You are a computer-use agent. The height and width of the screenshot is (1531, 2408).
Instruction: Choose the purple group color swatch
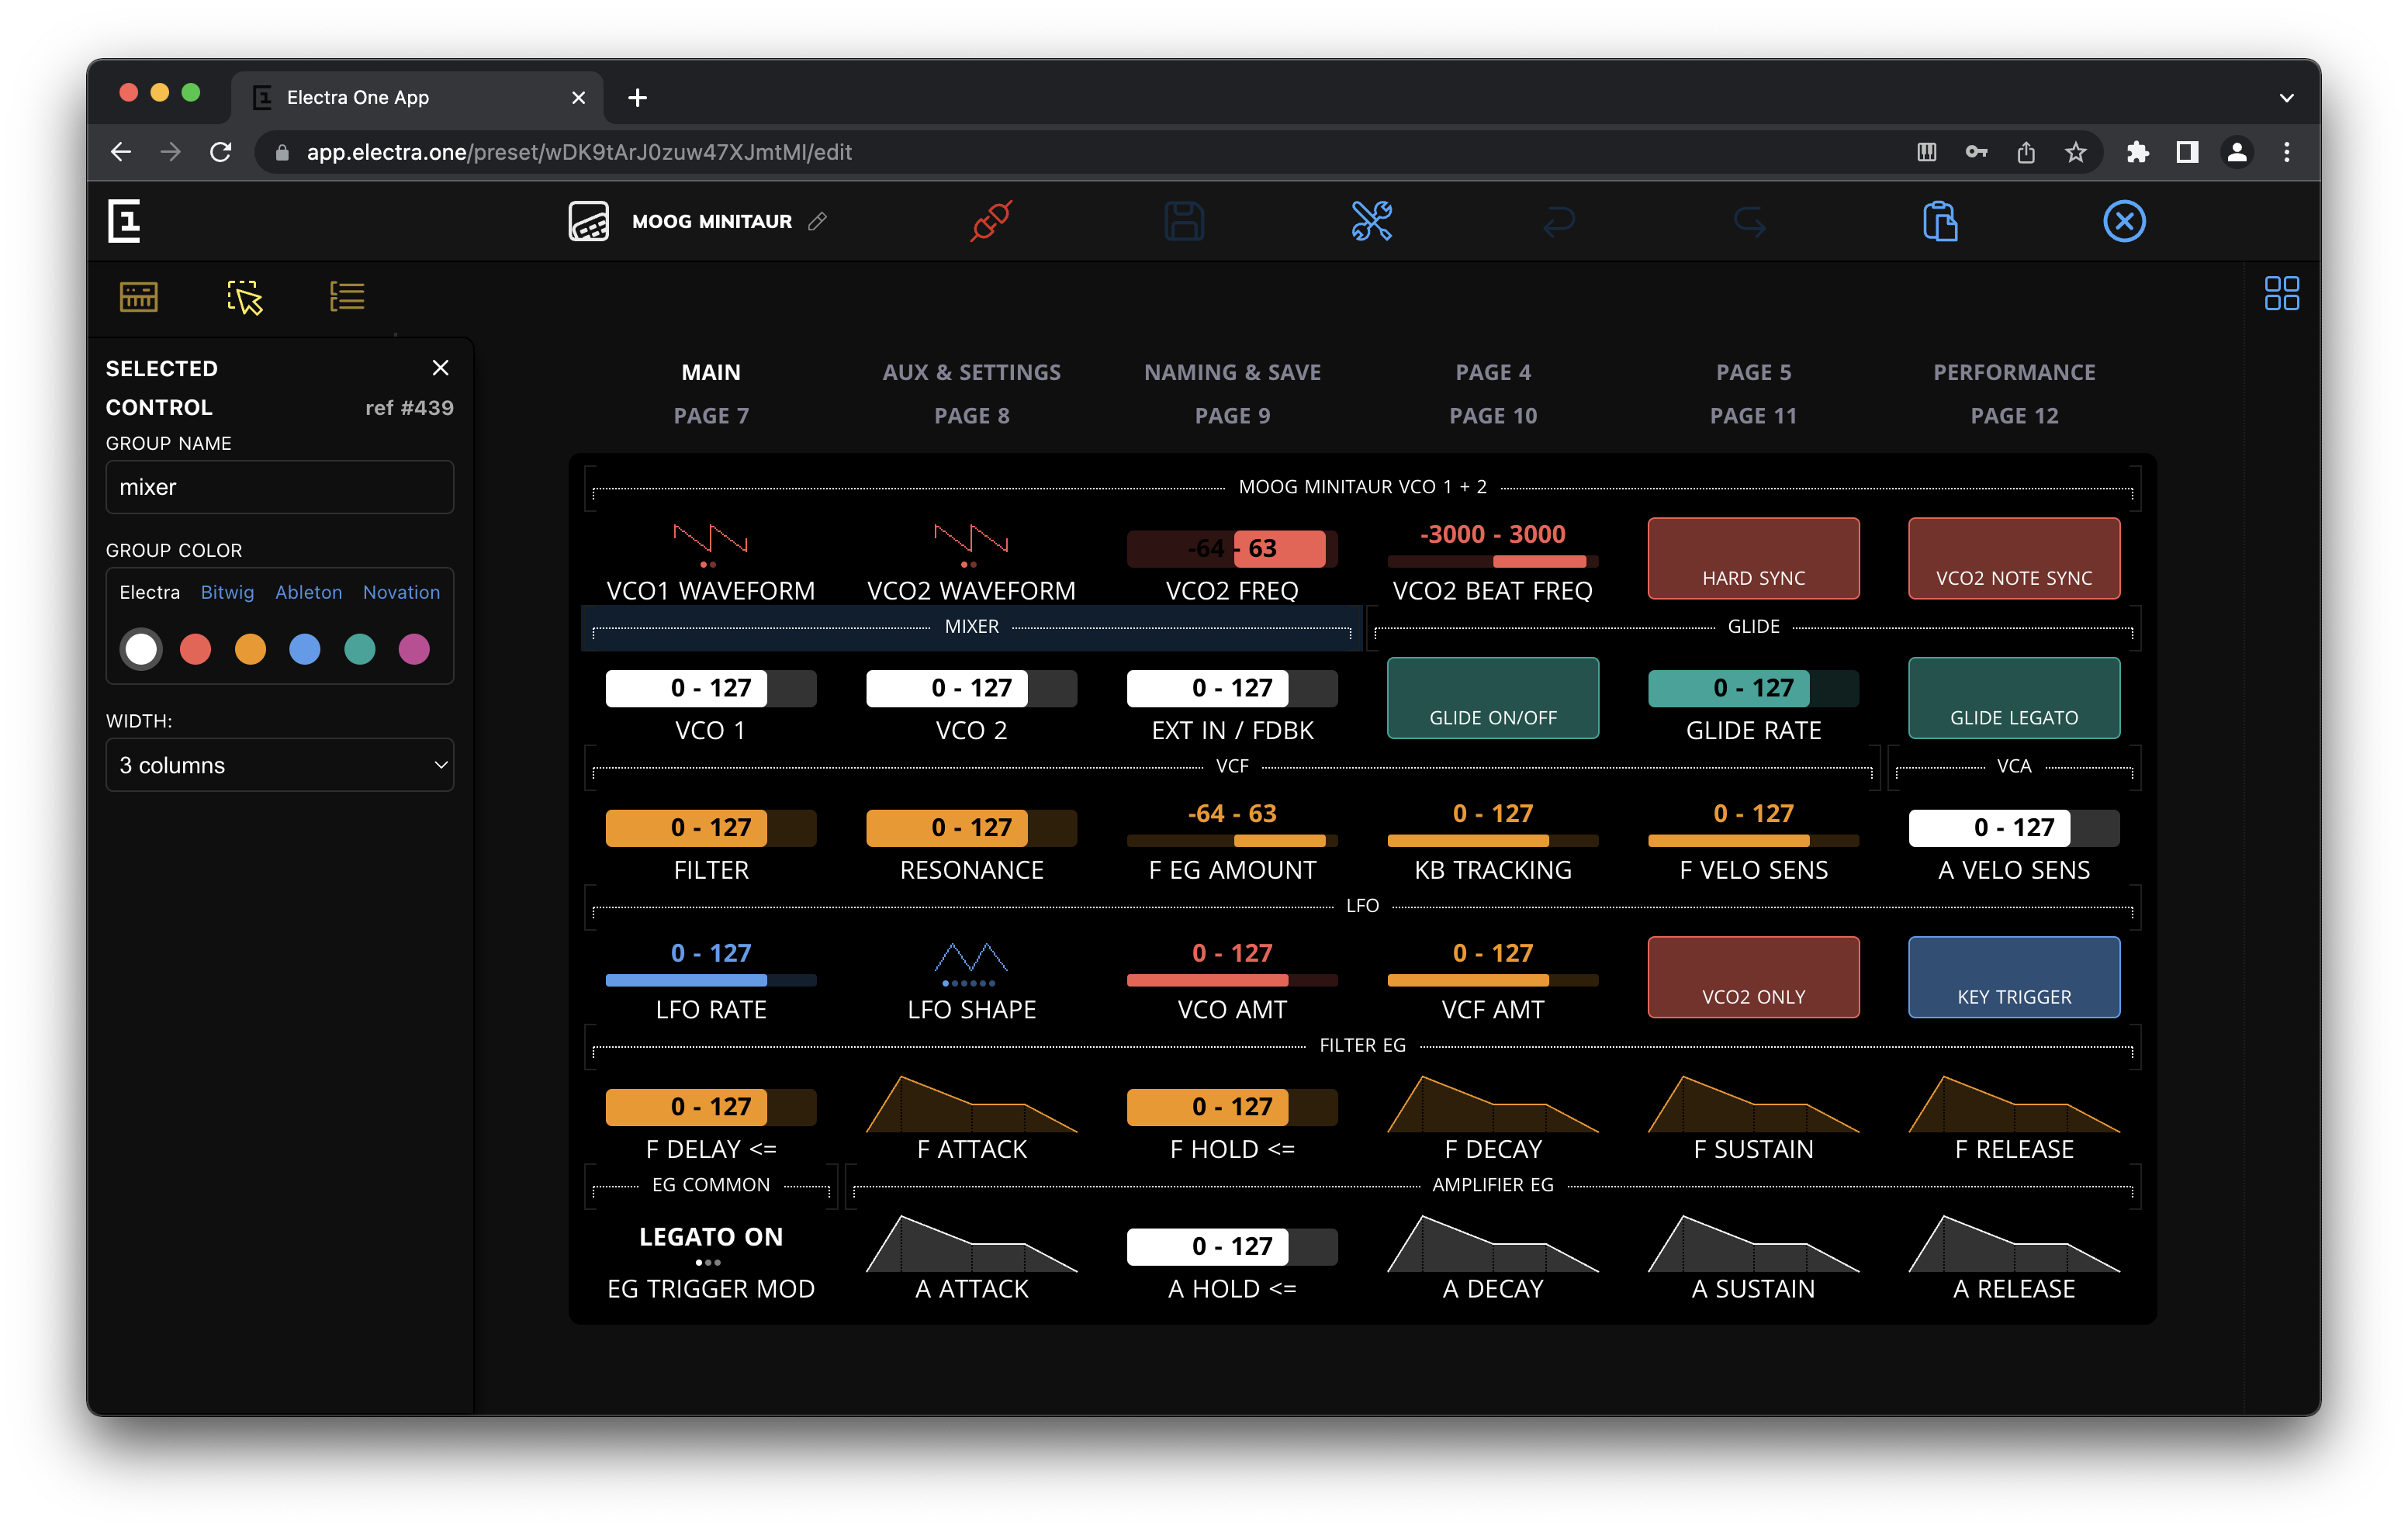point(414,650)
